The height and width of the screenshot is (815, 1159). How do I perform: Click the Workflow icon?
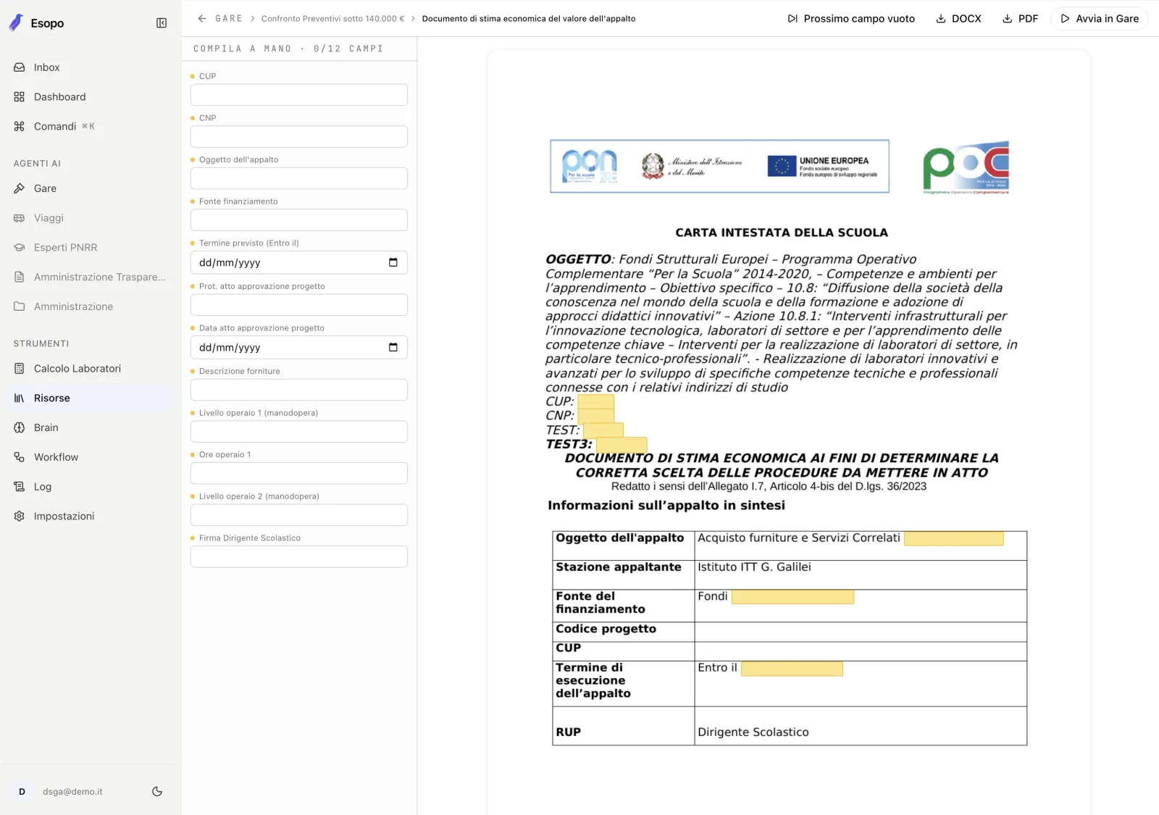tap(20, 457)
